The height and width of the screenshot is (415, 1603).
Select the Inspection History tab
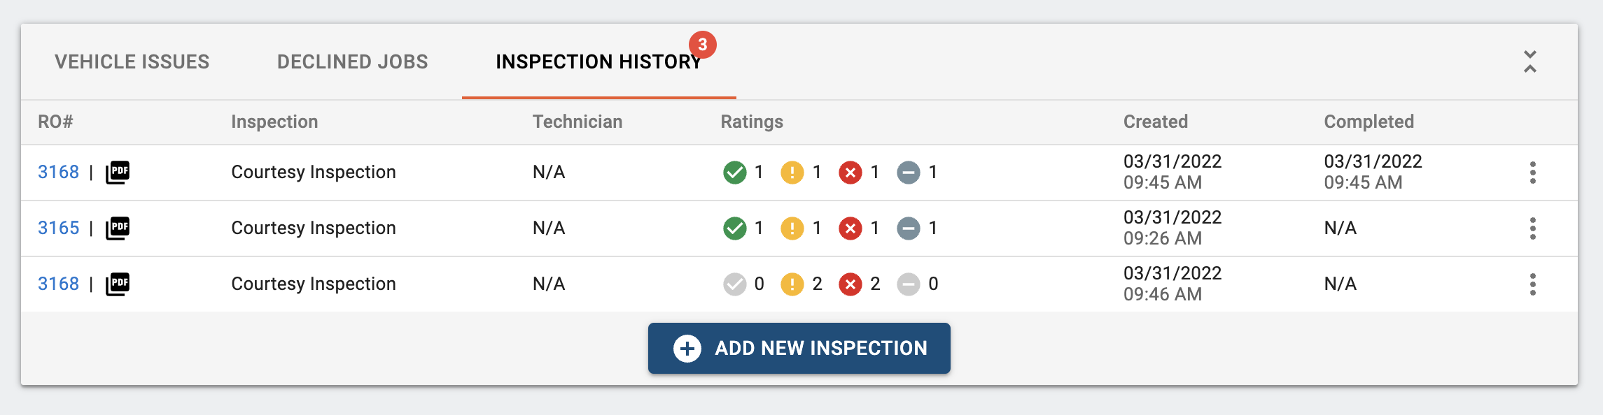click(598, 63)
